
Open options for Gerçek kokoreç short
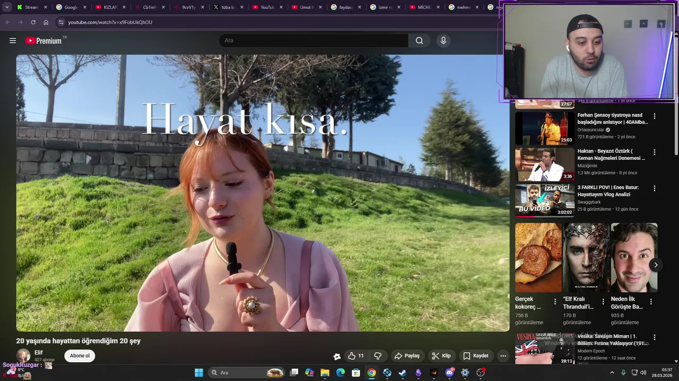(x=555, y=302)
